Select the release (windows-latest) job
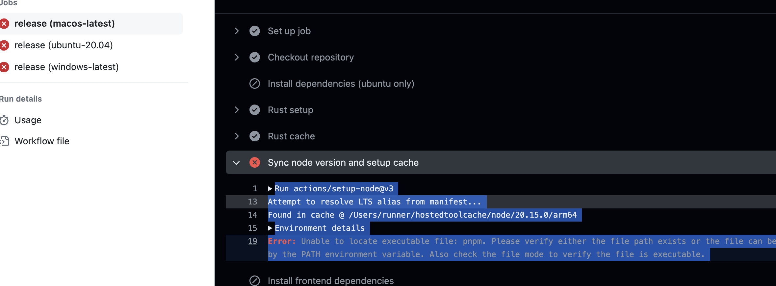 point(66,67)
